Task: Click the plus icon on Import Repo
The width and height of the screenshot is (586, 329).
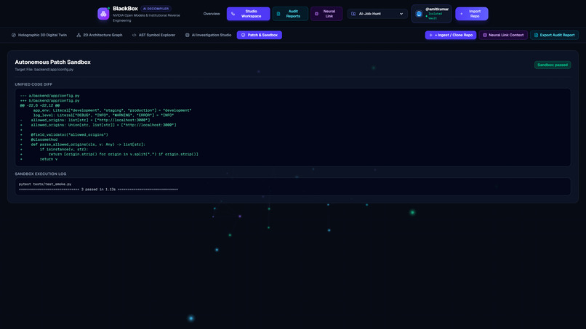Action: pyautogui.click(x=462, y=14)
